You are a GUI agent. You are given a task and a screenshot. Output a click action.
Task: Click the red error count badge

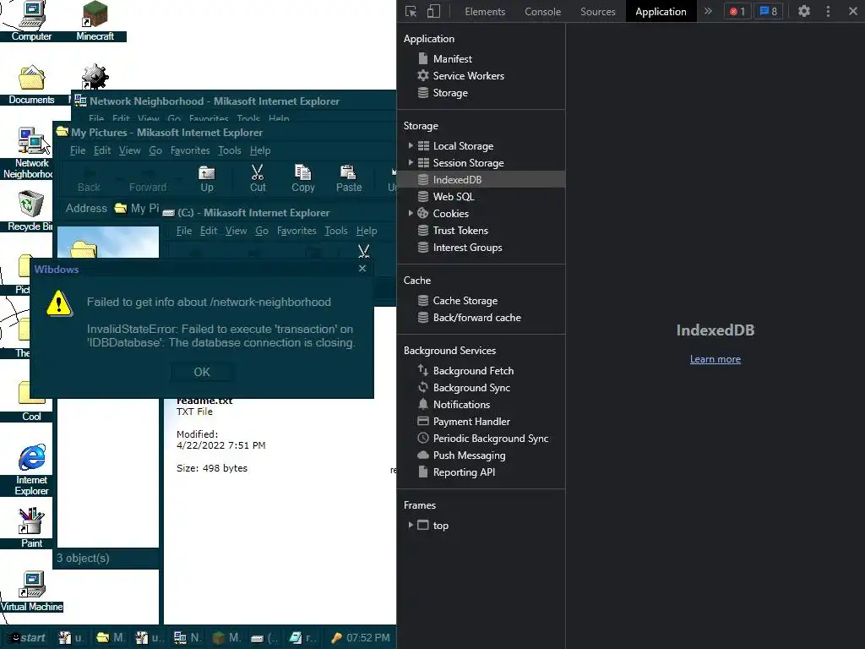click(x=737, y=11)
